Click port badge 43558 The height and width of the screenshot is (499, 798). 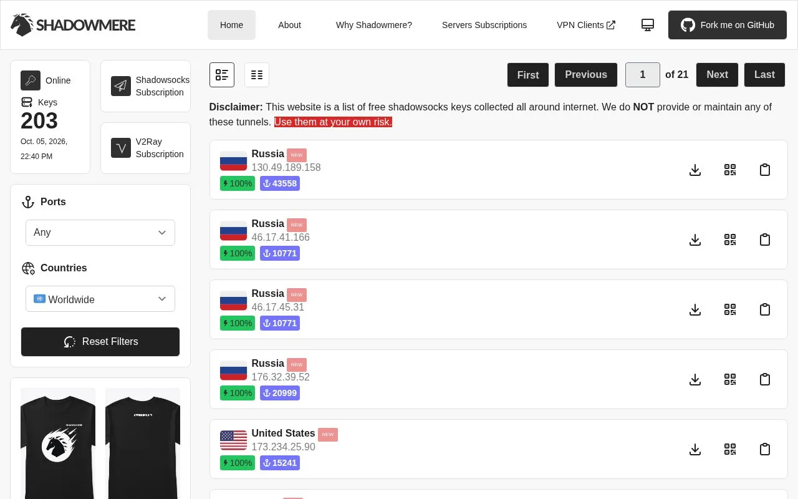[x=280, y=183]
